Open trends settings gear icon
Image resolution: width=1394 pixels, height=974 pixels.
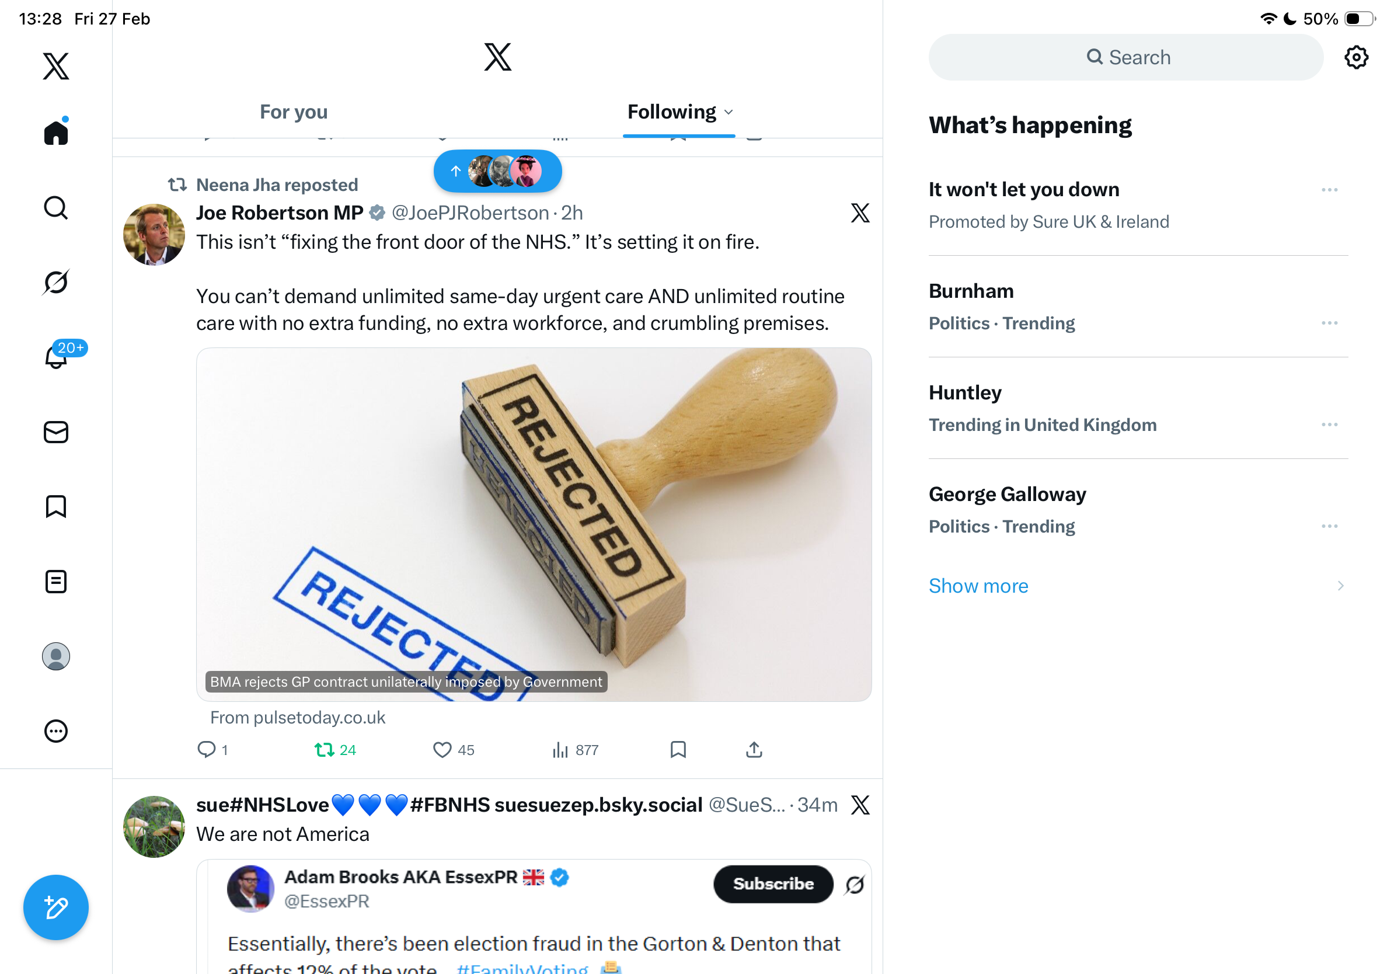1355,58
